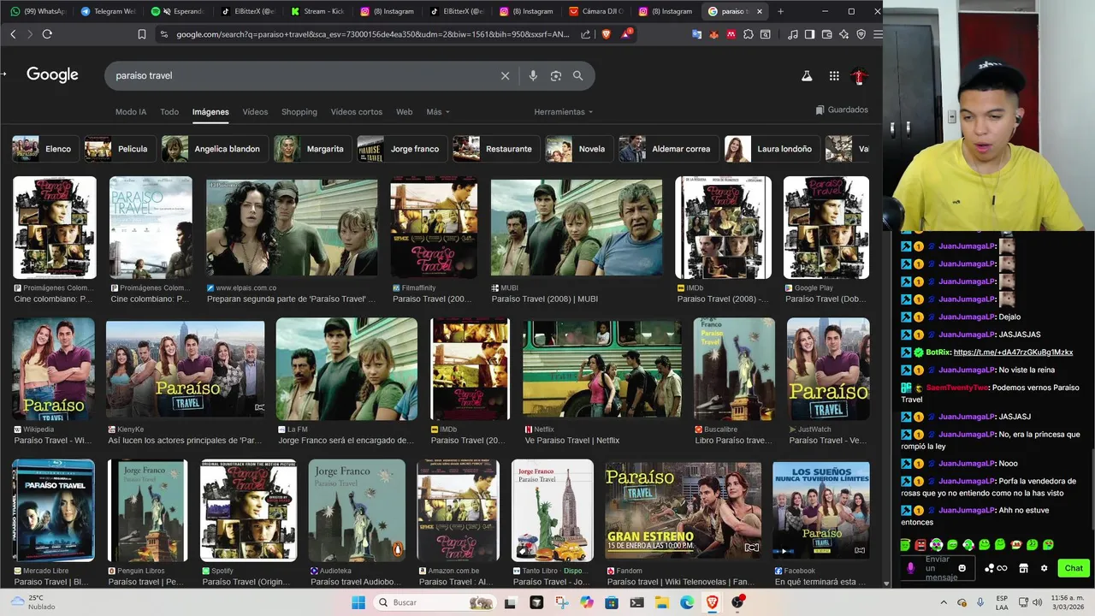Open the emoji picker in chat

pyautogui.click(x=962, y=568)
